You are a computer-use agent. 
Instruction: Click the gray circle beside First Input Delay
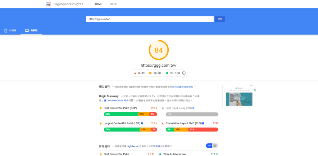(x=163, y=108)
